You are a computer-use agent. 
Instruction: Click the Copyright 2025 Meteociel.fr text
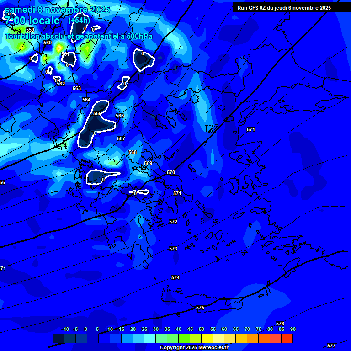pyautogui.click(x=194, y=348)
